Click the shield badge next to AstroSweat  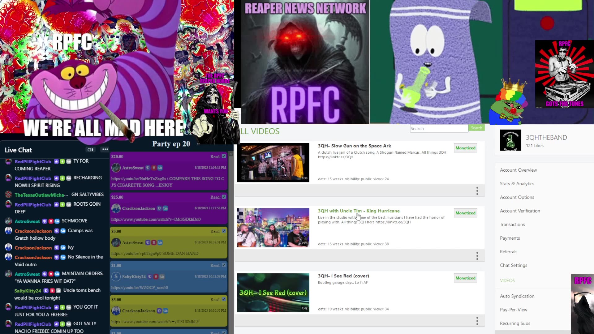(45, 221)
